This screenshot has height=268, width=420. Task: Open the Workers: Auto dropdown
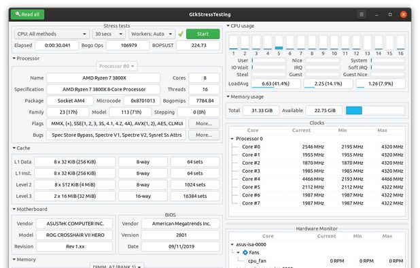coord(152,34)
